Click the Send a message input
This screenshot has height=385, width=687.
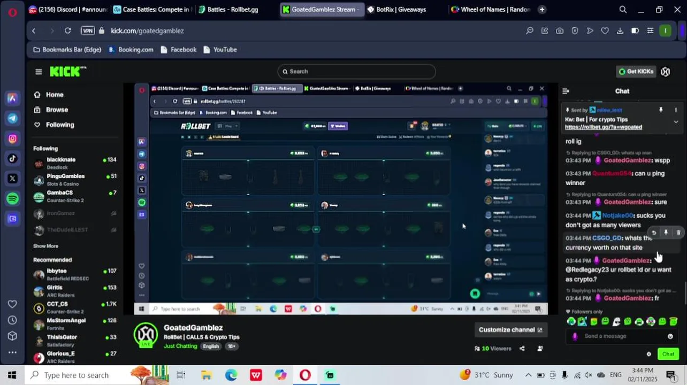[622, 336]
